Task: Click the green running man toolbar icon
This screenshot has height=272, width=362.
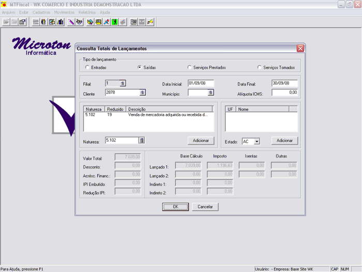Action: (115, 22)
